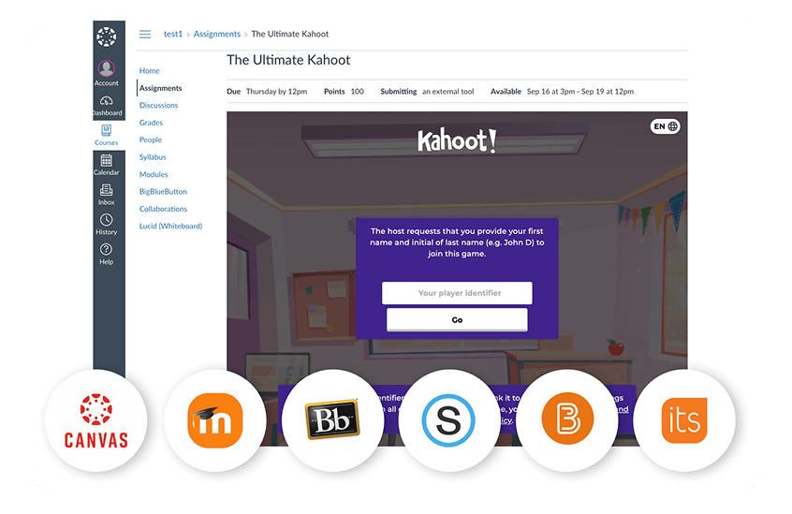Click the Moodle logo circle

tap(215, 420)
